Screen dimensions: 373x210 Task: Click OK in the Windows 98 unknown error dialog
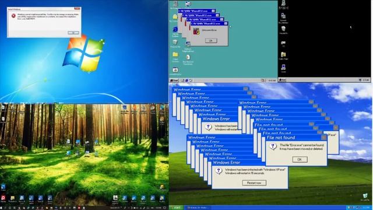211,41
